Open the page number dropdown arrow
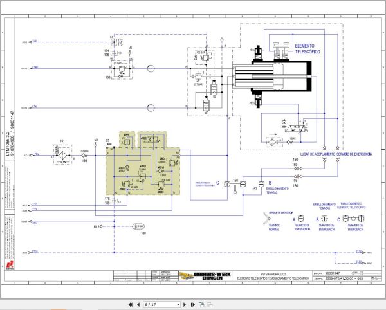Screen dimensions: 386x310 [178, 305]
